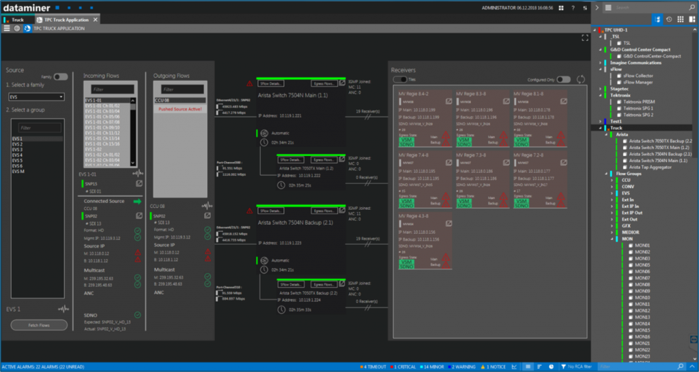Image resolution: width=699 pixels, height=372 pixels.
Task: Filter alarms by 14 MINOR
Action: 432,367
